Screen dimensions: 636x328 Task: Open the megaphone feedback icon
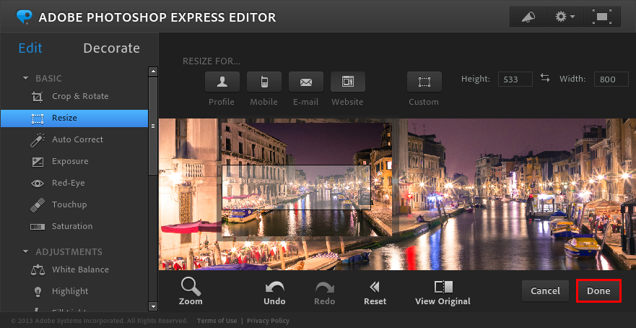[x=528, y=17]
